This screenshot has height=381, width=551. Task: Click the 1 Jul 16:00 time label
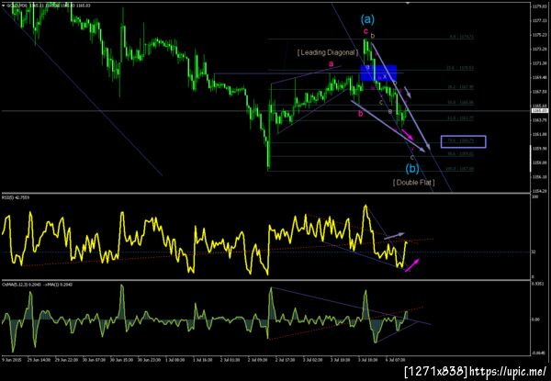click(201, 360)
